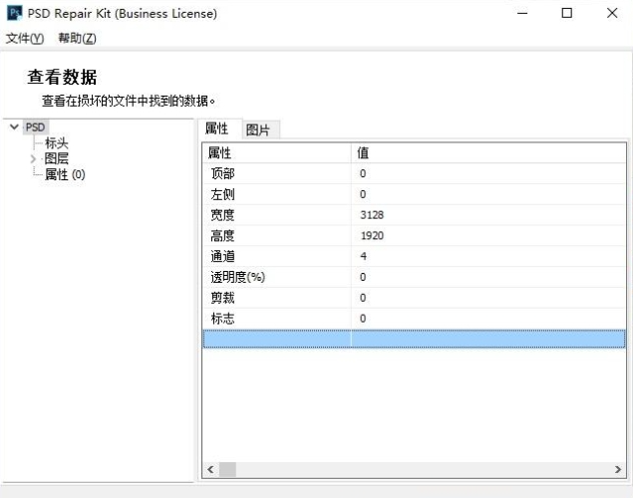The image size is (633, 498).
Task: Select the 透明度(%) property row
Action: point(415,277)
